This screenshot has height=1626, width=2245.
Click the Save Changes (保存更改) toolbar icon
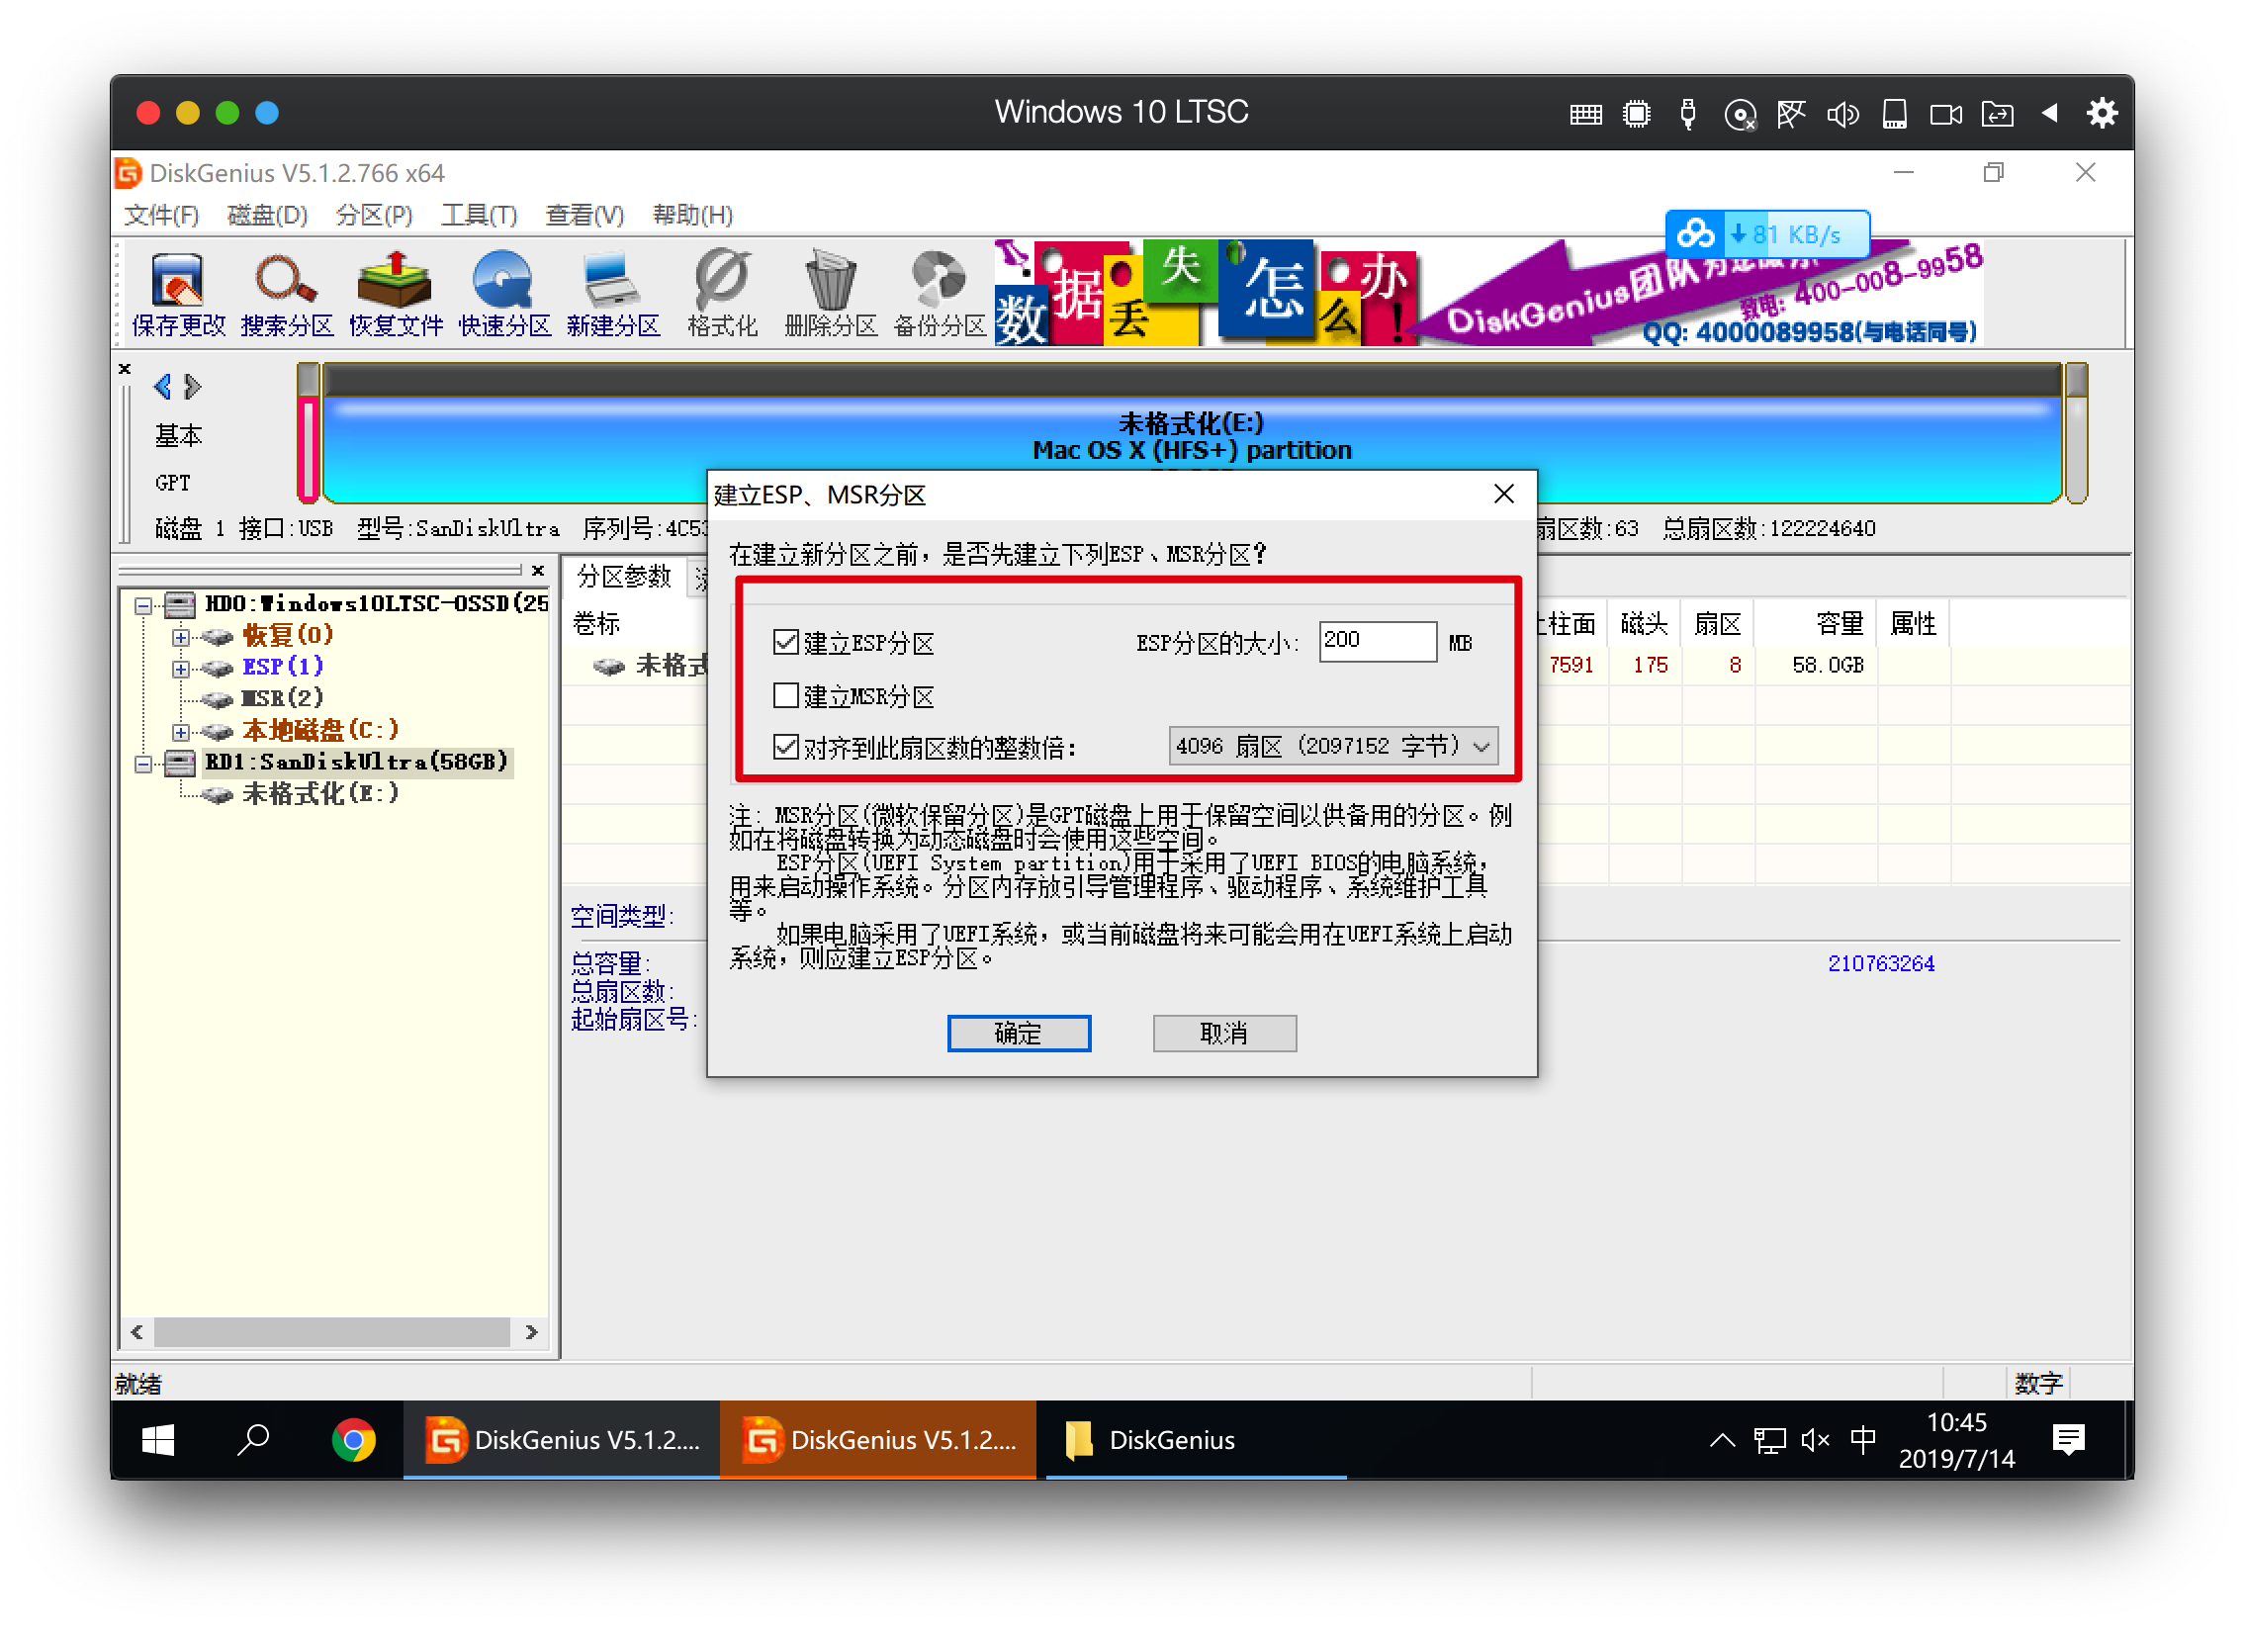pyautogui.click(x=178, y=294)
